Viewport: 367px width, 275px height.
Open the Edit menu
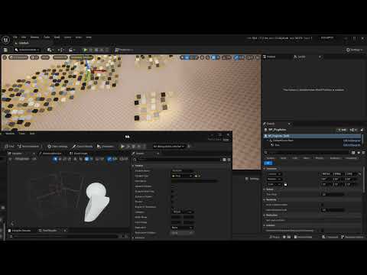pyautogui.click(x=24, y=37)
